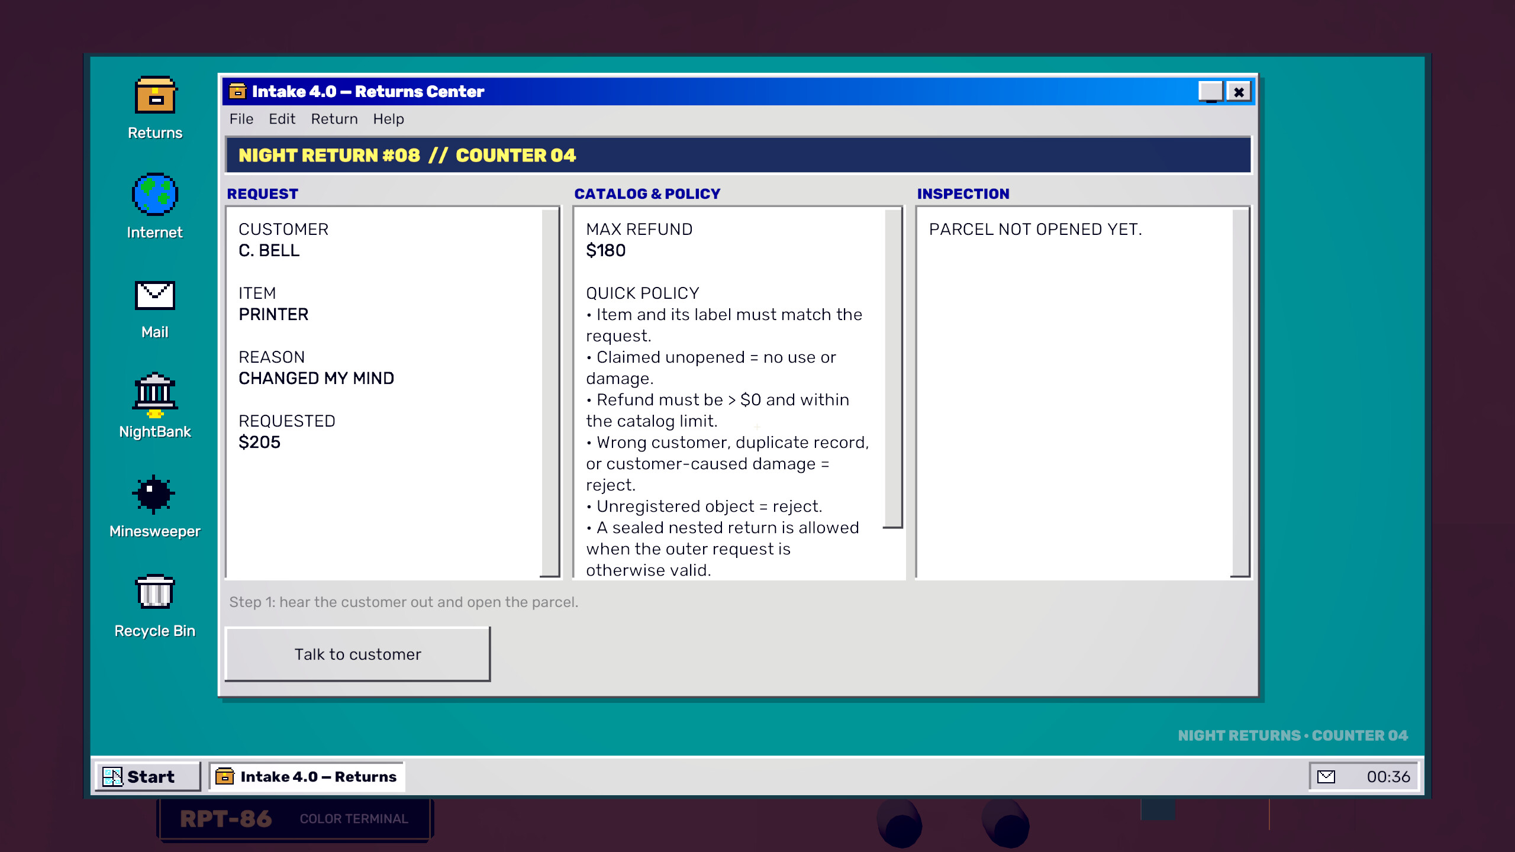Click the requested amount $205

pos(259,442)
